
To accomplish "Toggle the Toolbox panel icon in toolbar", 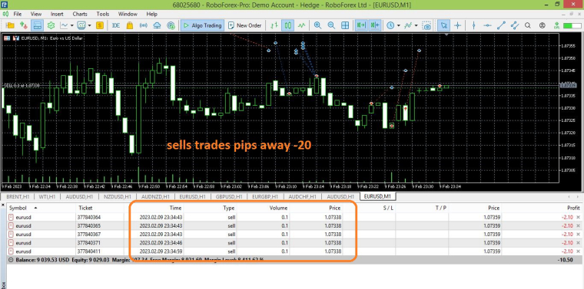I will pos(37,25).
